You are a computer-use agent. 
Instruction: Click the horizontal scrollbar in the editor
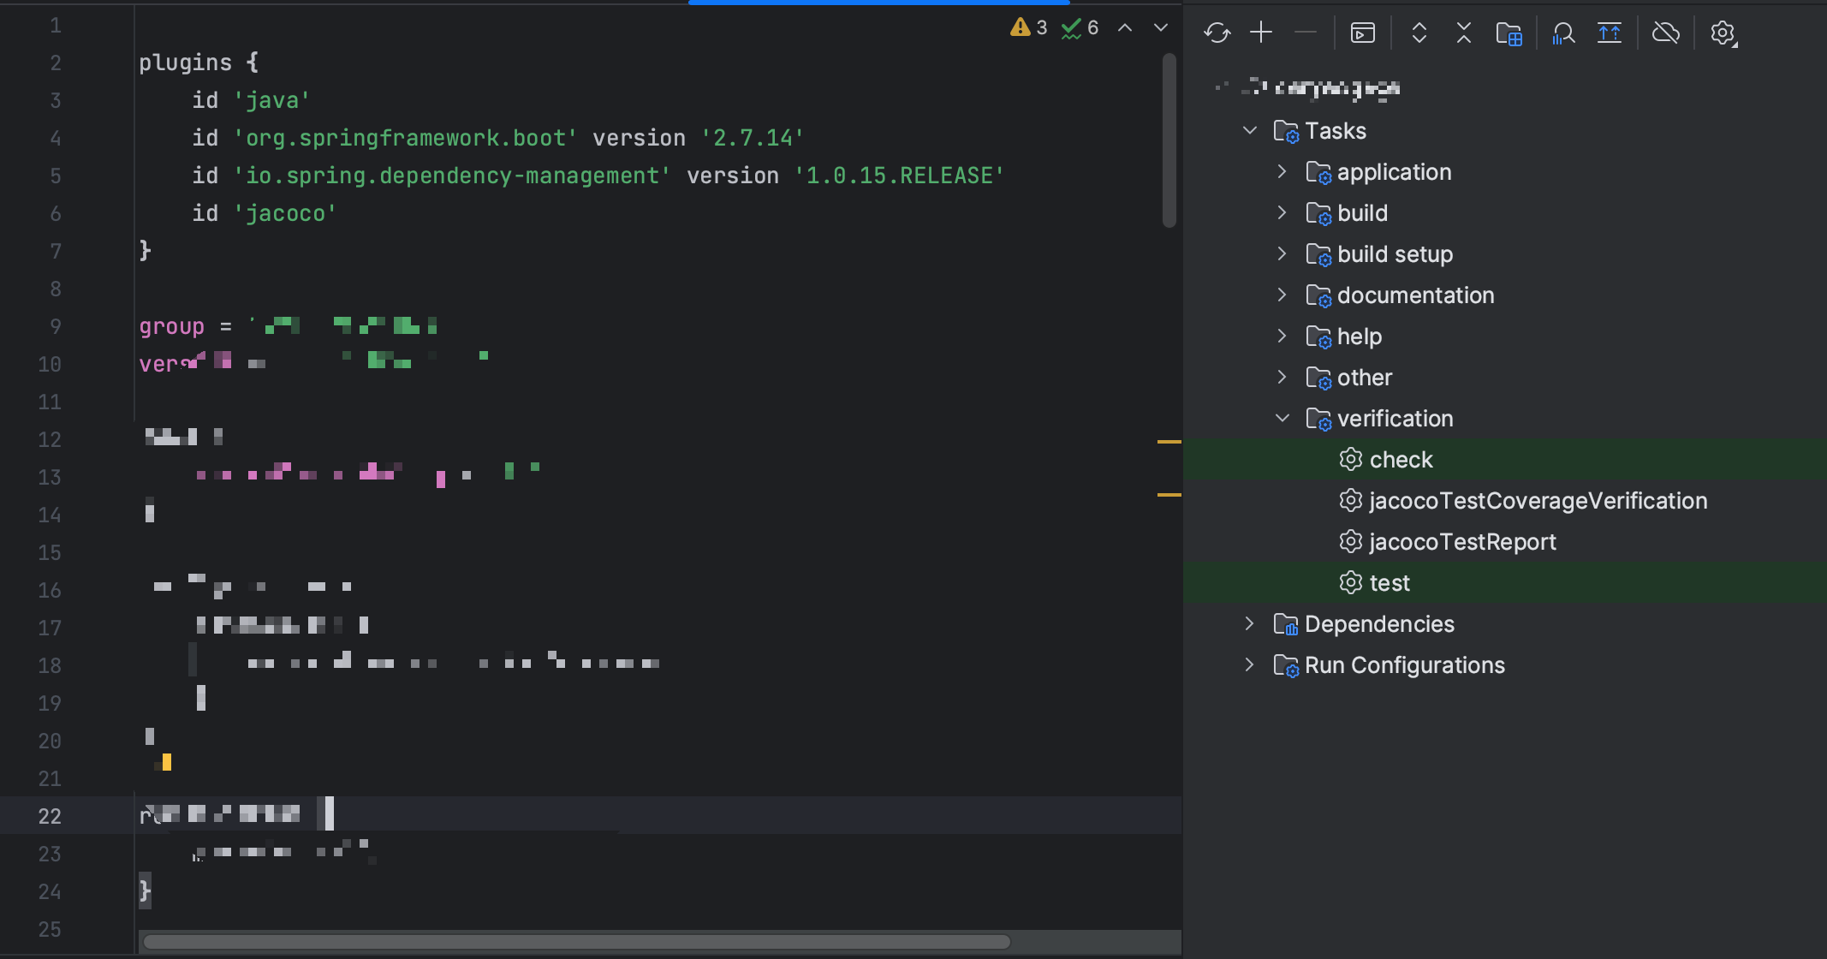pos(576,942)
